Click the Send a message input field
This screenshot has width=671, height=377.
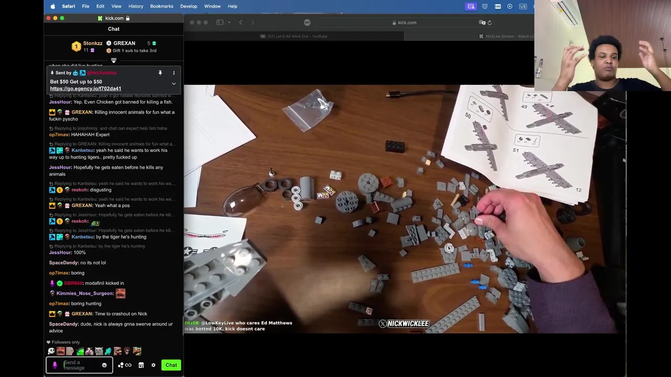(x=80, y=365)
